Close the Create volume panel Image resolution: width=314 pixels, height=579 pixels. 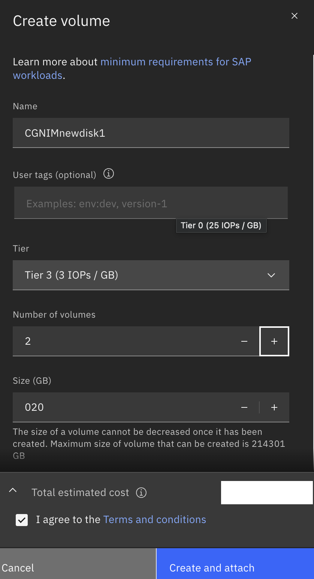[x=295, y=16]
